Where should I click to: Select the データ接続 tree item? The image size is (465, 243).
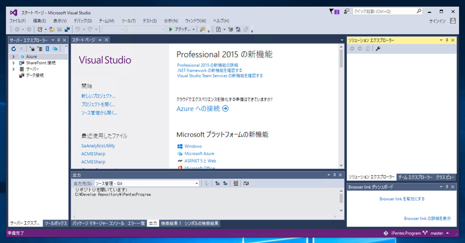[35, 76]
